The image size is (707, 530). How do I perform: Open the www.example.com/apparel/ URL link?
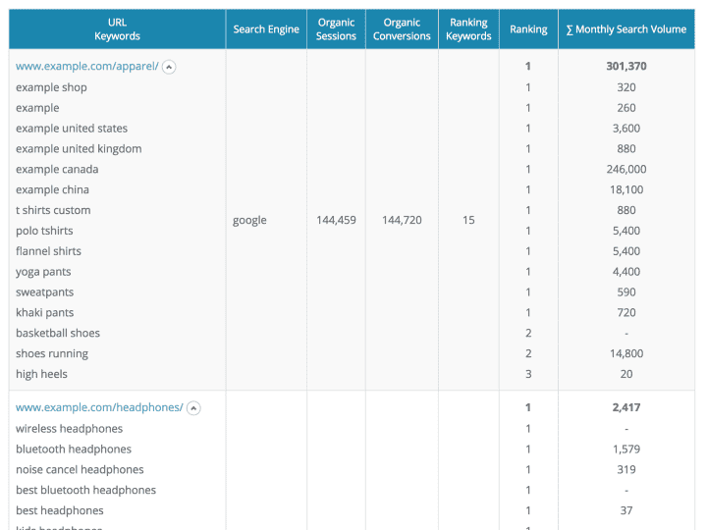[86, 67]
